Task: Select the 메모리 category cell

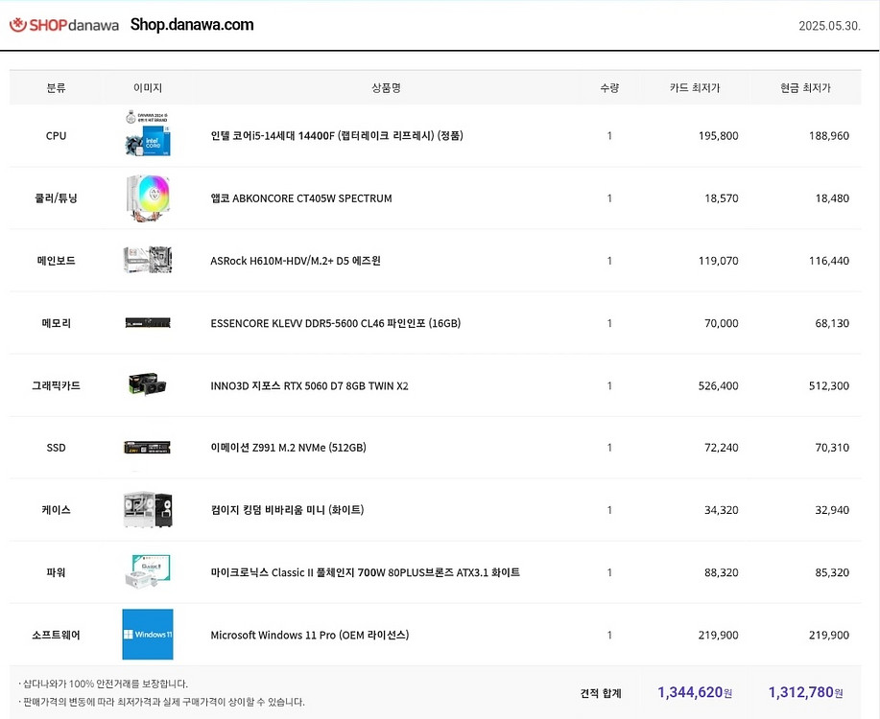Action: (x=56, y=323)
